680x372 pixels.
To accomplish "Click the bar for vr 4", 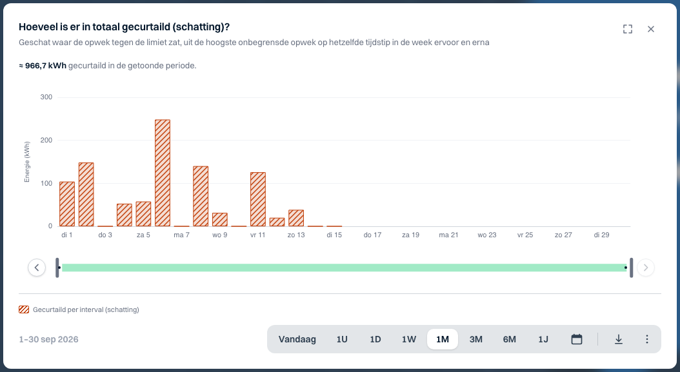I will 125,215.
